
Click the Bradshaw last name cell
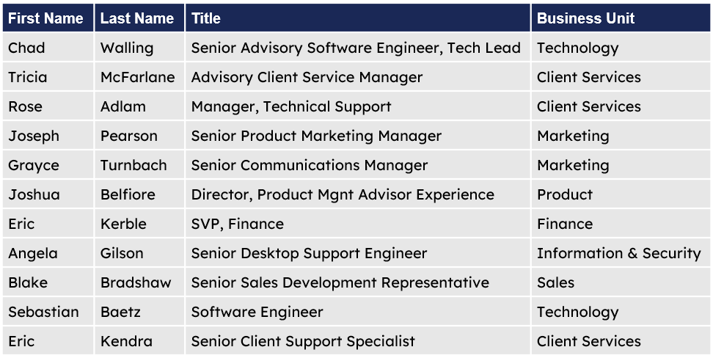139,282
